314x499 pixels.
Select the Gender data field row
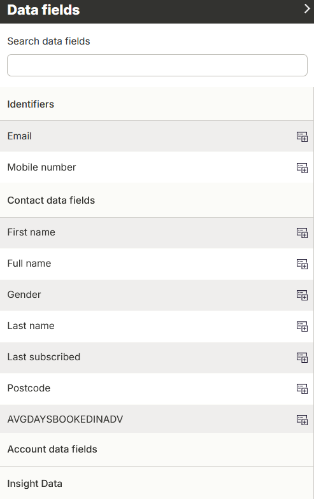pos(157,295)
